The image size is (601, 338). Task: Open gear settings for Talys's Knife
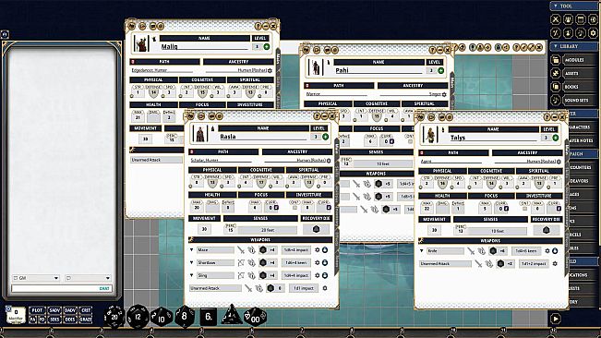547,251
